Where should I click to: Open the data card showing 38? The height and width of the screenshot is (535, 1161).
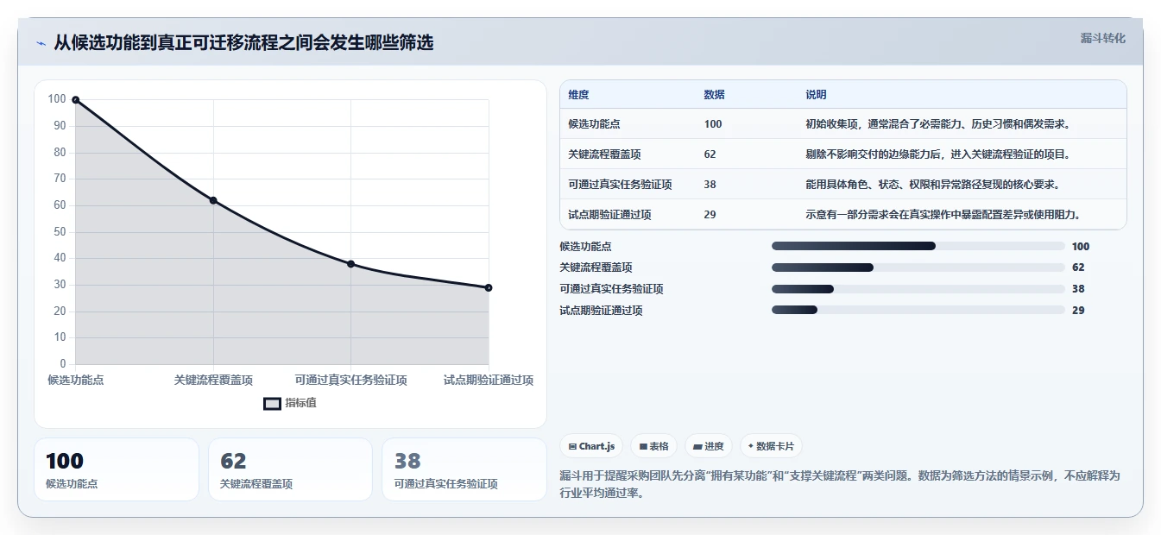click(464, 469)
